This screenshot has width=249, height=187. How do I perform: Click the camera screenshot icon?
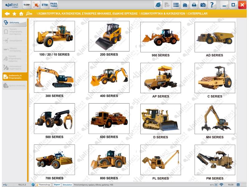pyautogui.click(x=203, y=5)
